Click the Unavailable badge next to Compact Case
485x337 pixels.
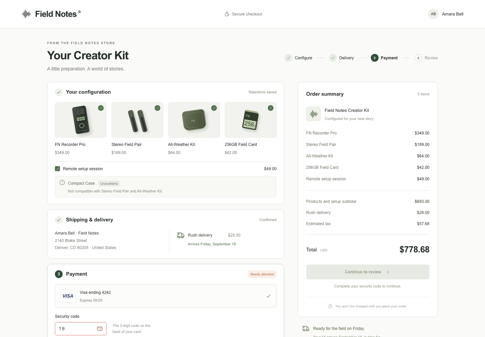point(109,184)
